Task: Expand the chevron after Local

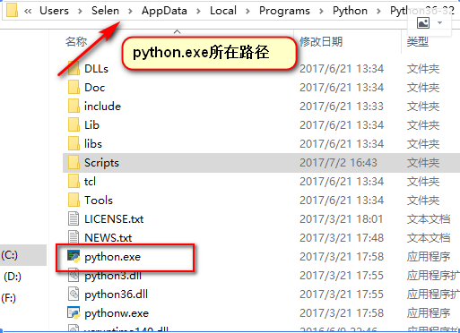Action: click(x=247, y=12)
